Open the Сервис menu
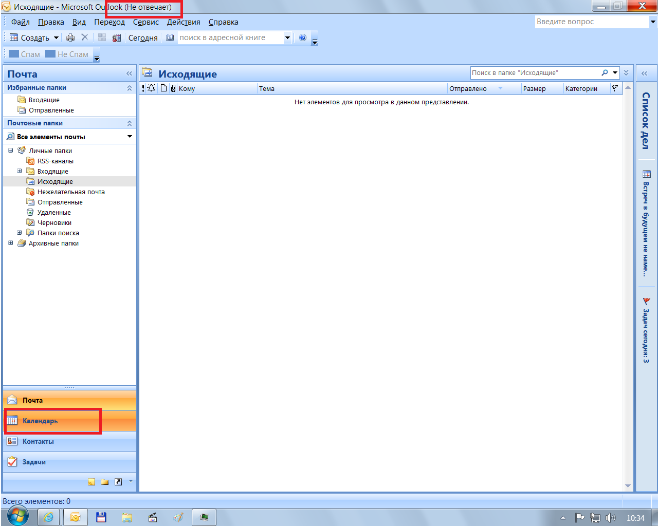658x526 pixels. 145,22
